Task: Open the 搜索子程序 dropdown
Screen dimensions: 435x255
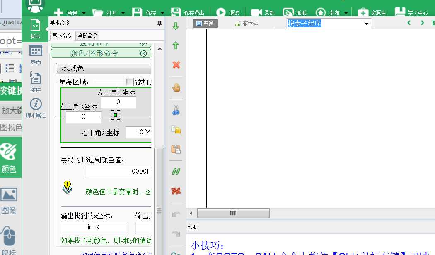Action: tap(366, 24)
